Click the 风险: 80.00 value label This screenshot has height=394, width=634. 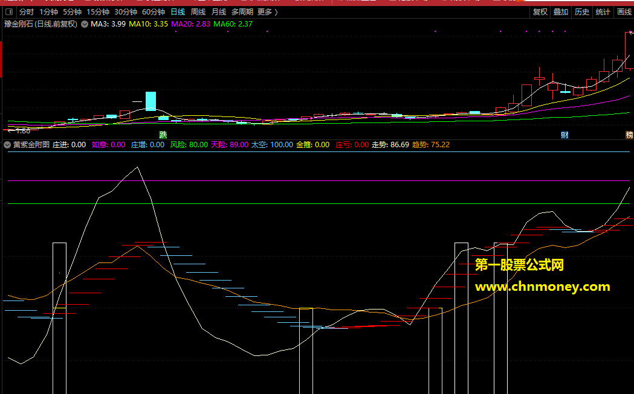click(x=189, y=145)
